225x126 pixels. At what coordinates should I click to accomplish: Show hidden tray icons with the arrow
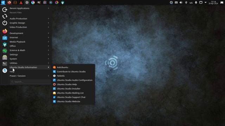click(x=205, y=2)
